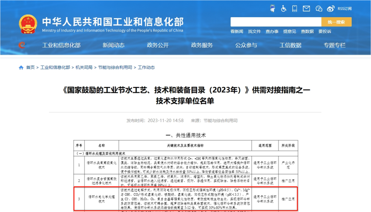Click 推广应用 in the 循环水复合管膜 row

pyautogui.click(x=288, y=181)
